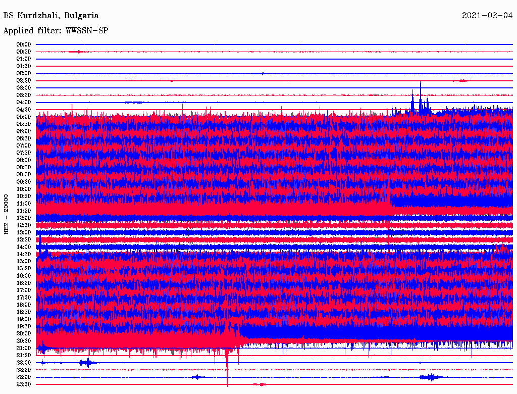Click the 17:30 time label

pos(24,298)
